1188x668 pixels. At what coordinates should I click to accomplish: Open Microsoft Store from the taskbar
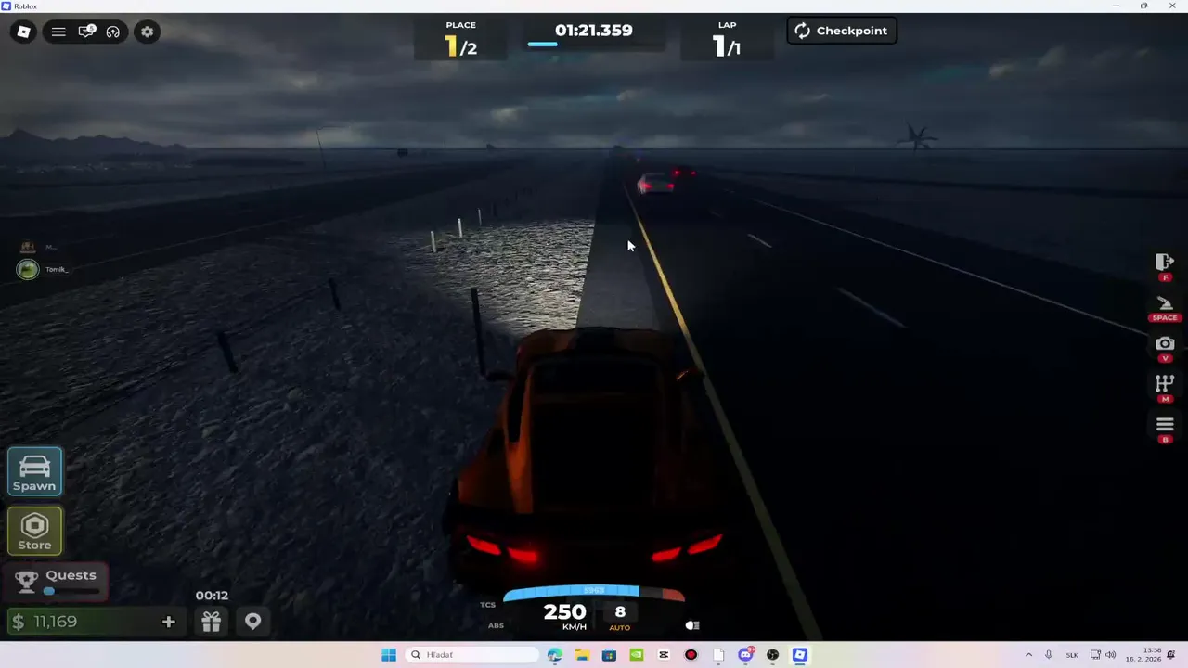(609, 655)
